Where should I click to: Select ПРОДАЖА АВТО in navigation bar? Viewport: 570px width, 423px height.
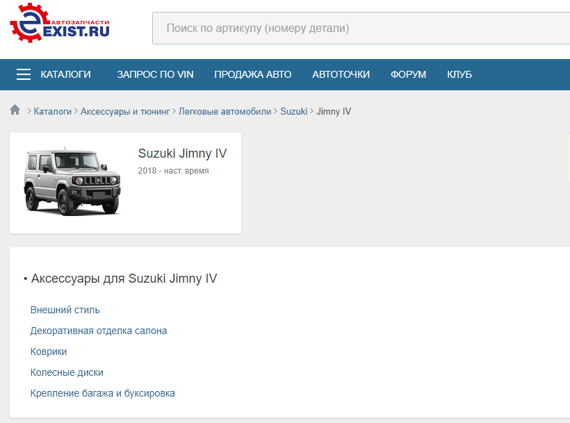pyautogui.click(x=252, y=74)
